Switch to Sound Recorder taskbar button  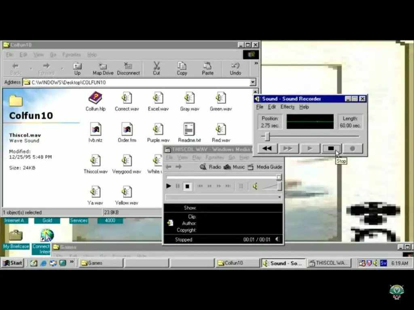tap(283, 263)
